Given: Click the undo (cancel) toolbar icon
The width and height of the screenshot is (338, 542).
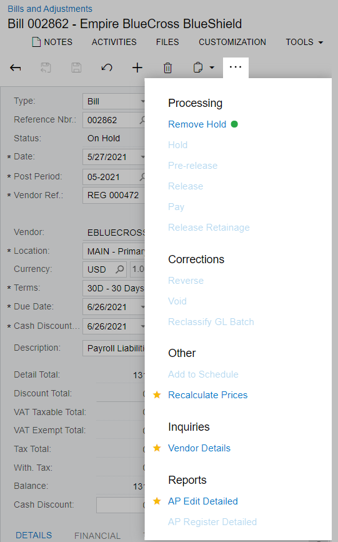Looking at the screenshot, I should coord(107,68).
